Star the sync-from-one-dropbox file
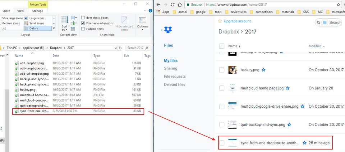Screen dimensions: 345x152 click(x=304, y=143)
